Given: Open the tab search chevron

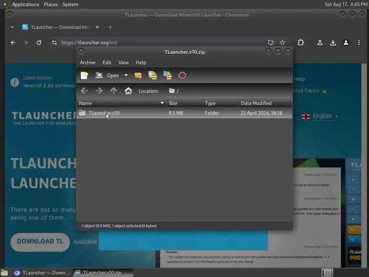Looking at the screenshot, I should click(x=12, y=27).
